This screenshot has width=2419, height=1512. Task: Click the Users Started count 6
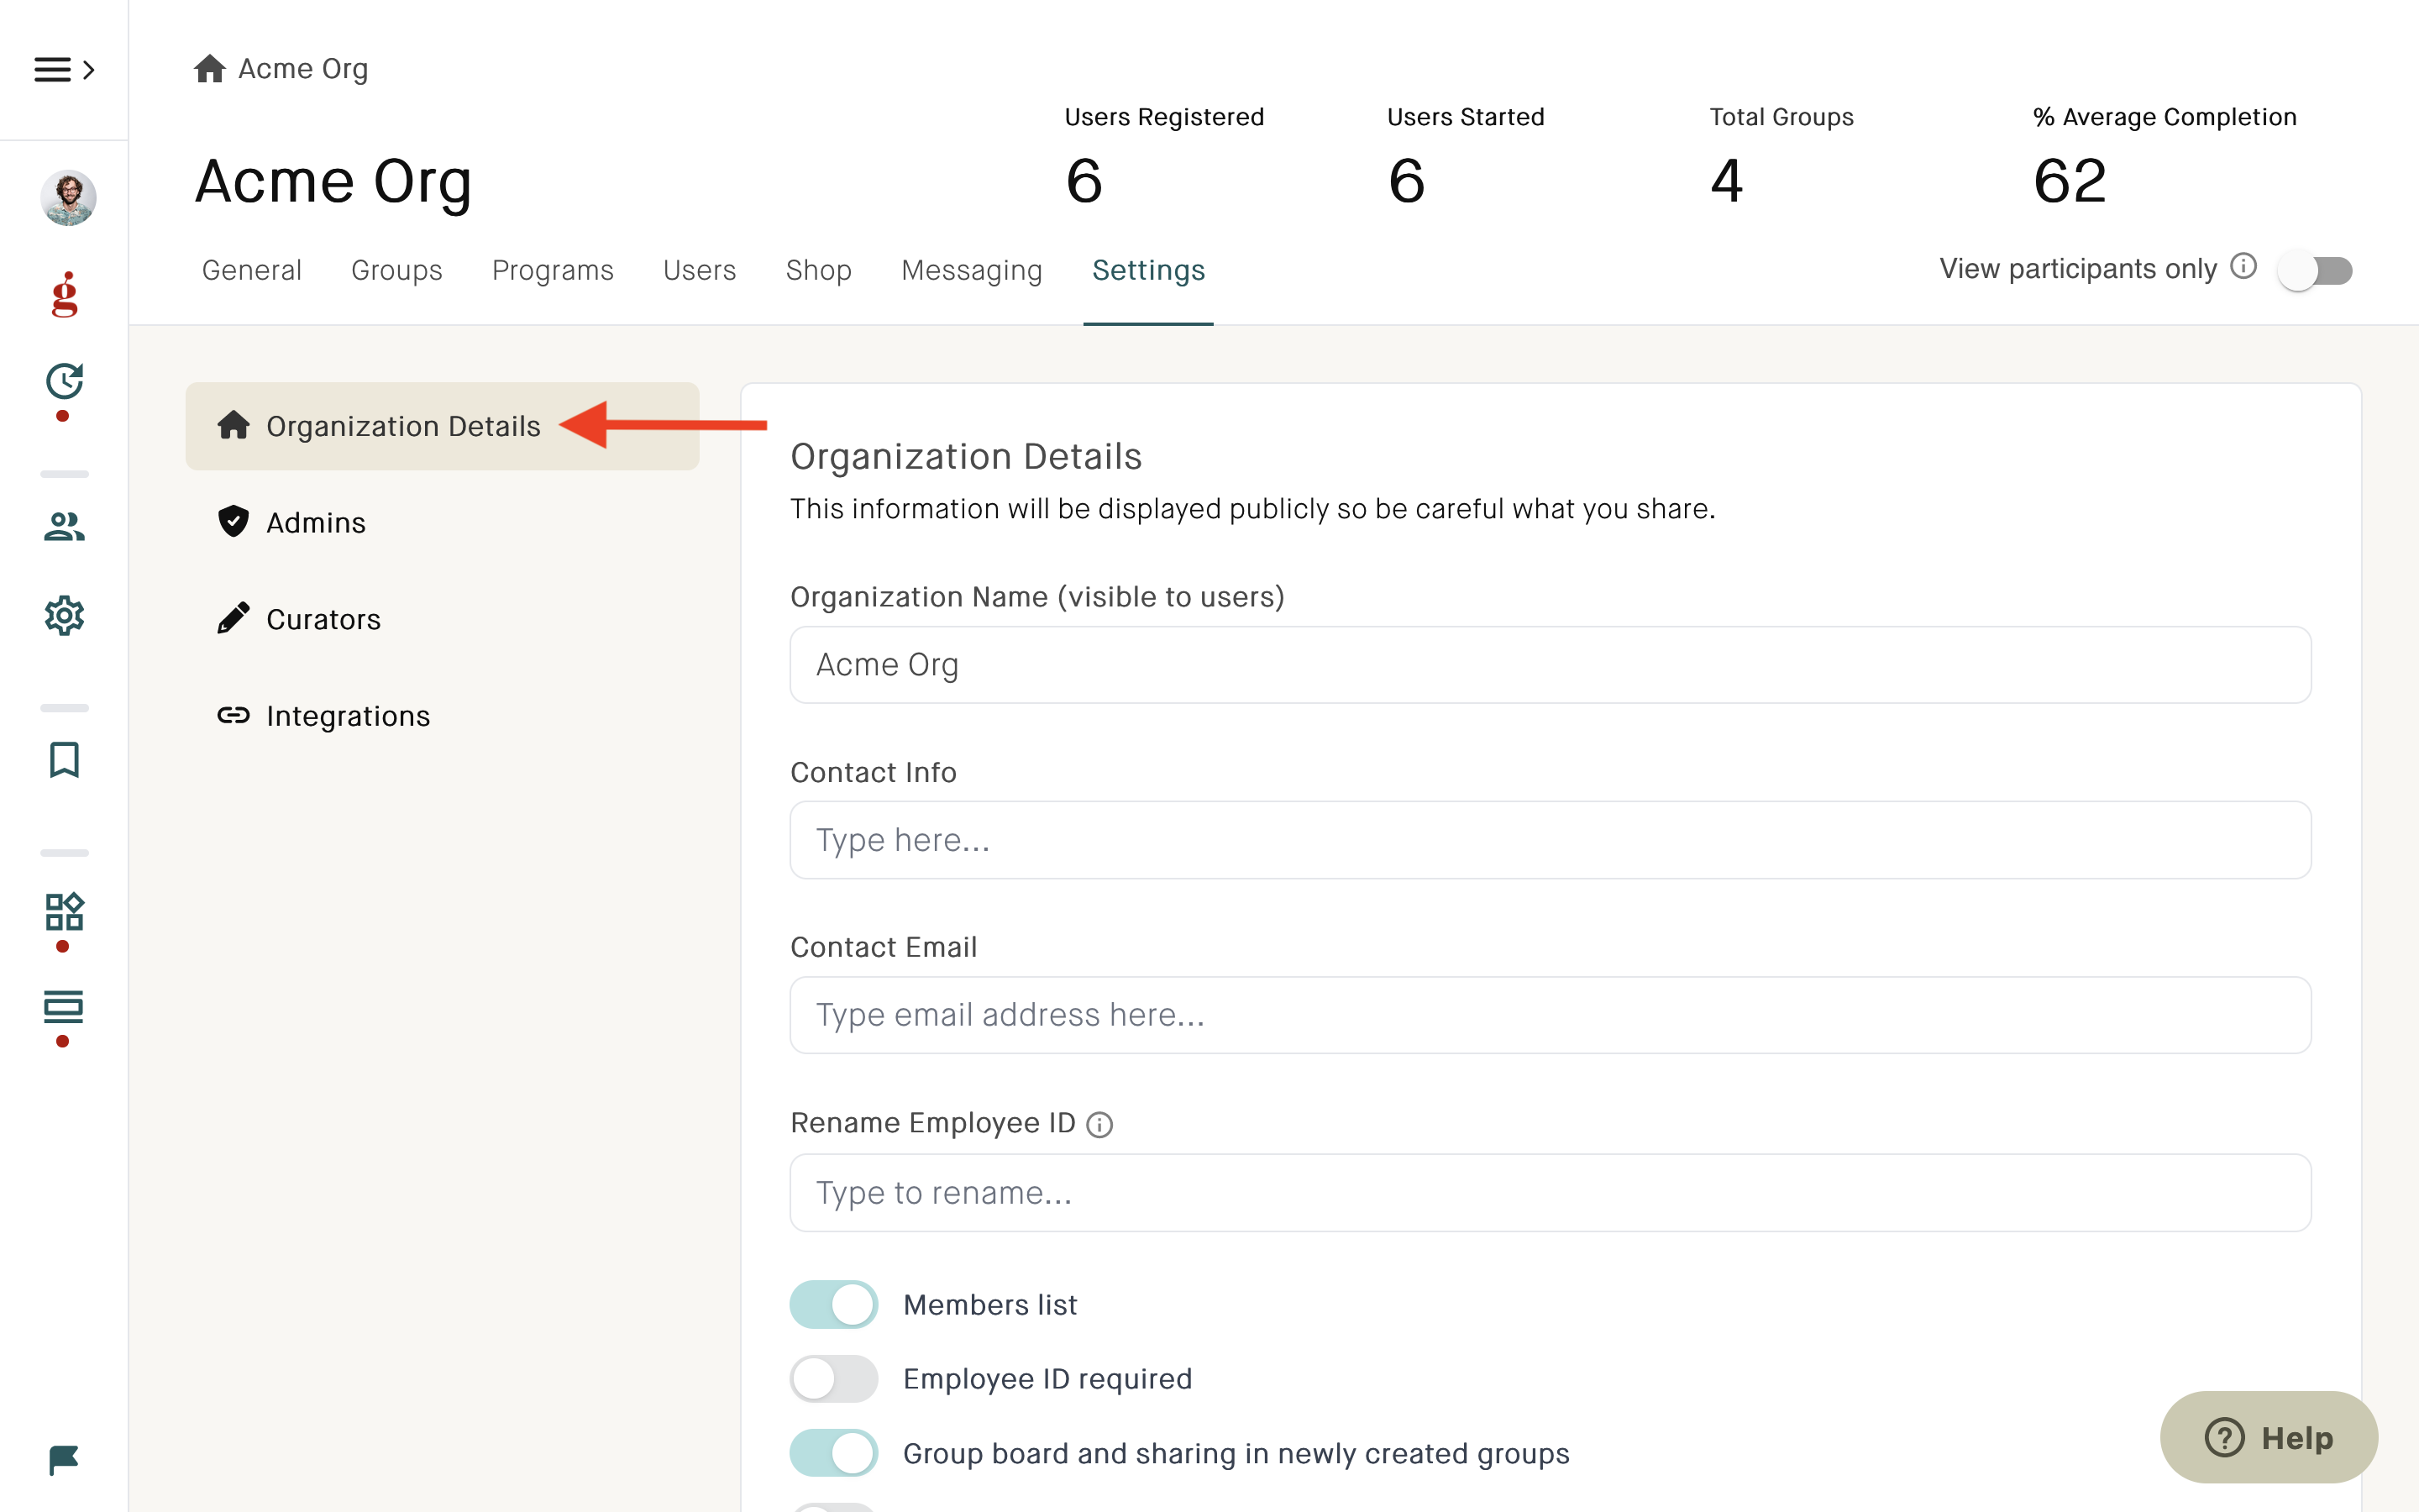[x=1406, y=181]
